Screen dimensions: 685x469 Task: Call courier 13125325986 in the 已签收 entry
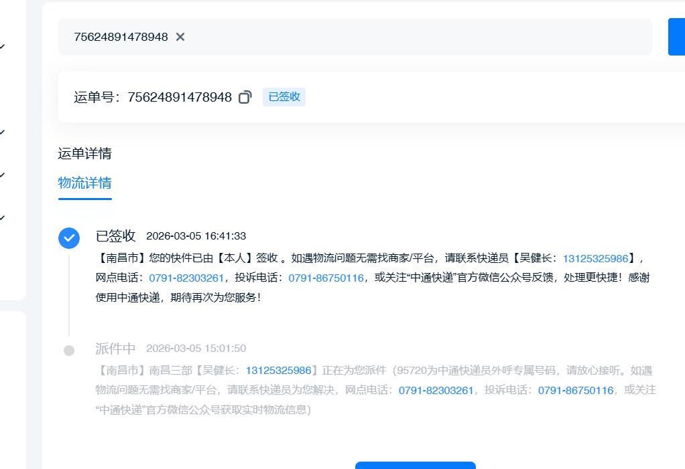595,258
